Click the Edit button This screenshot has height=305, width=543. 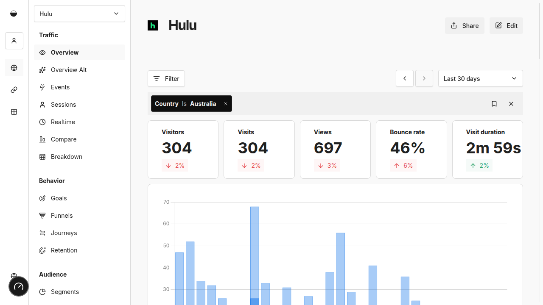(x=506, y=26)
